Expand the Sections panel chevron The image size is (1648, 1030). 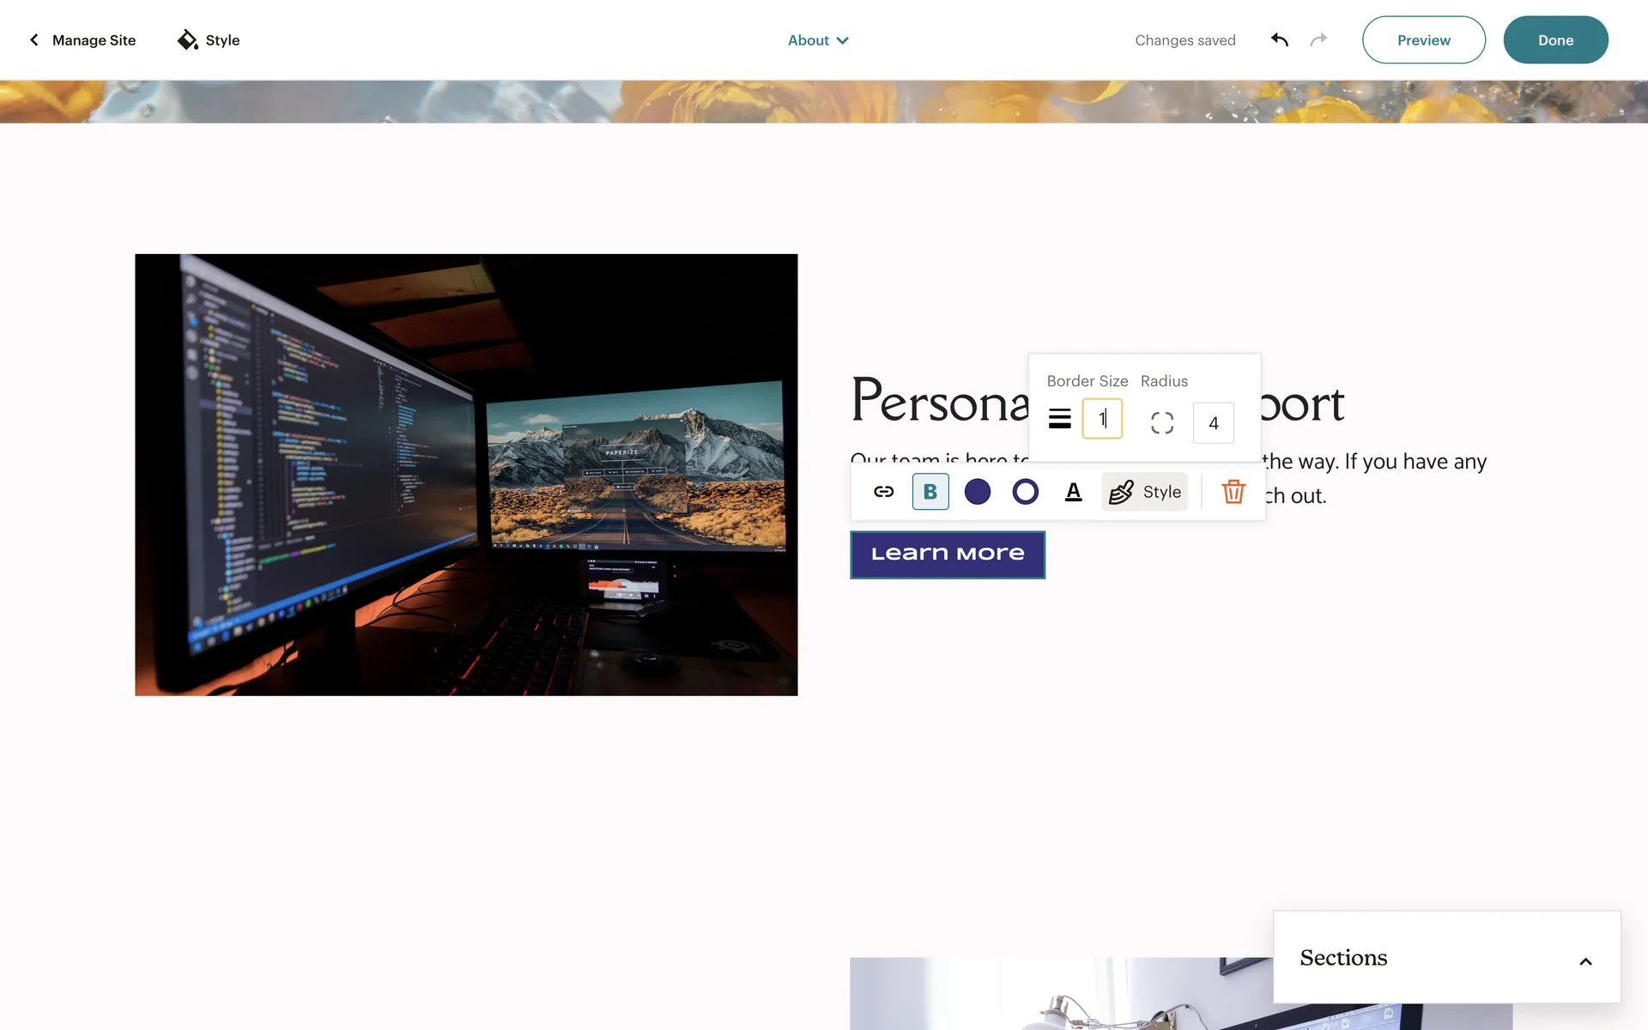pyautogui.click(x=1585, y=961)
